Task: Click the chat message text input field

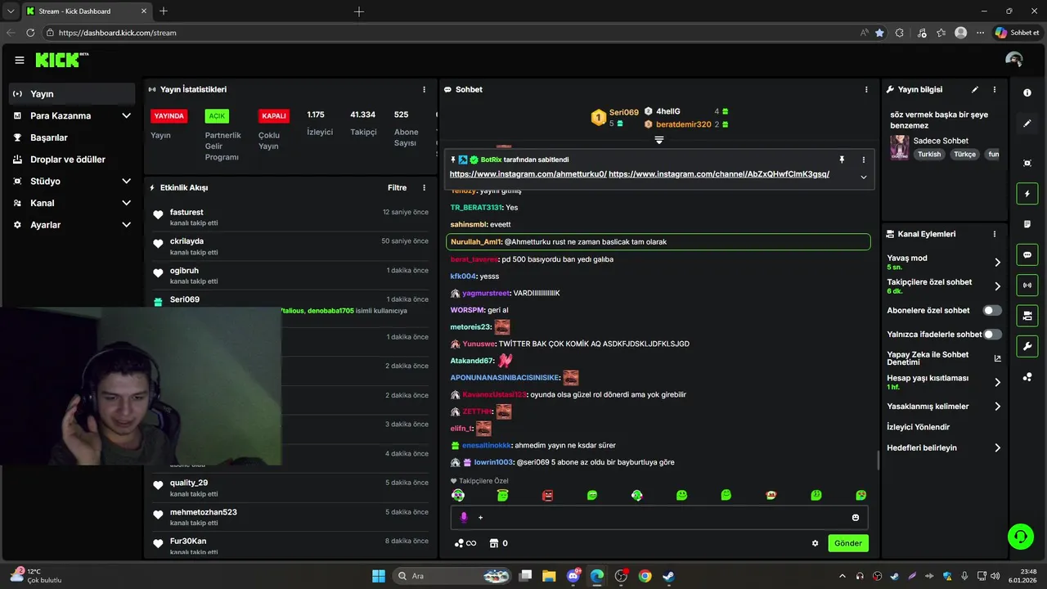Action: 659,517
